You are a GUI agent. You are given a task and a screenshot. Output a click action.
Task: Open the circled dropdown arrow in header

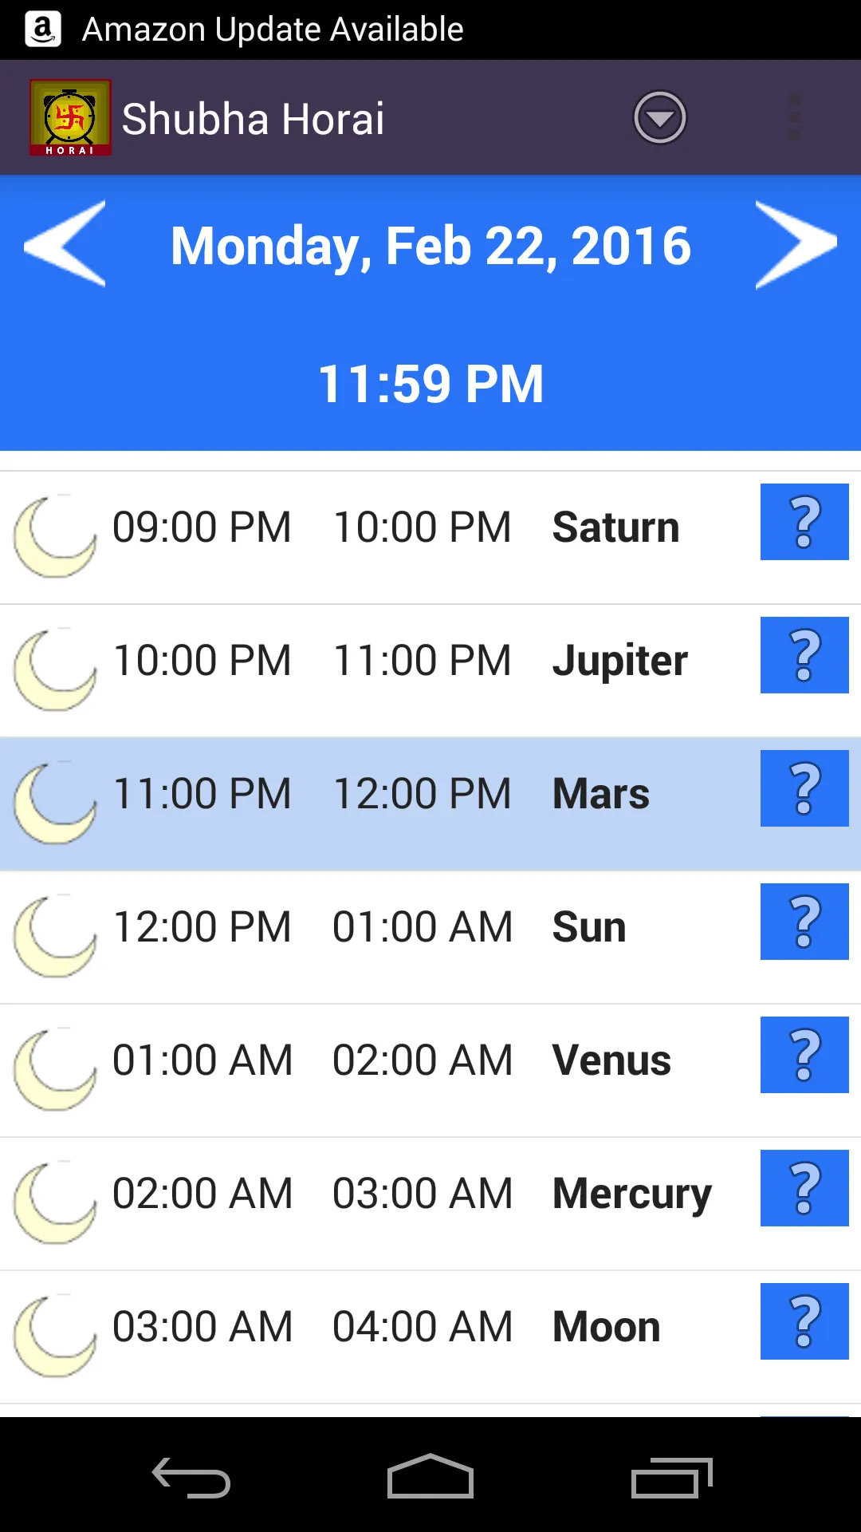coord(659,118)
